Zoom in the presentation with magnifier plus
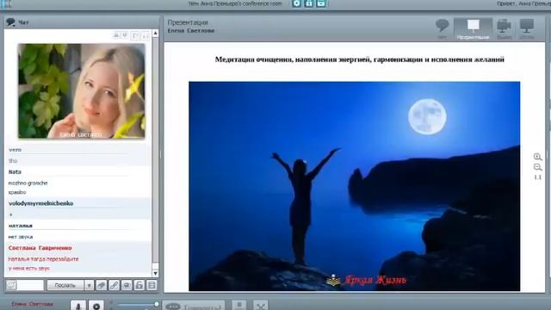Viewport: 551px width, 310px height. pyautogui.click(x=537, y=157)
